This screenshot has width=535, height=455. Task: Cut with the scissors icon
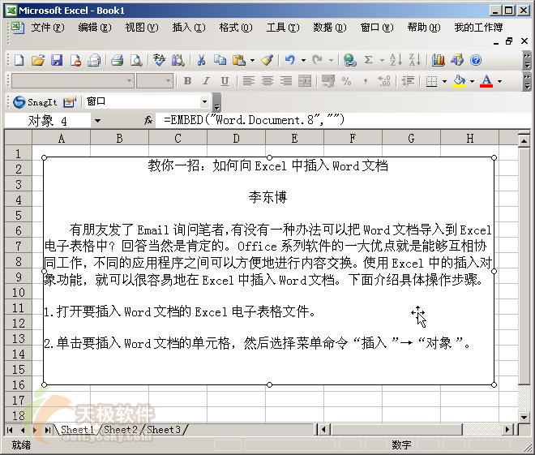tap(201, 60)
